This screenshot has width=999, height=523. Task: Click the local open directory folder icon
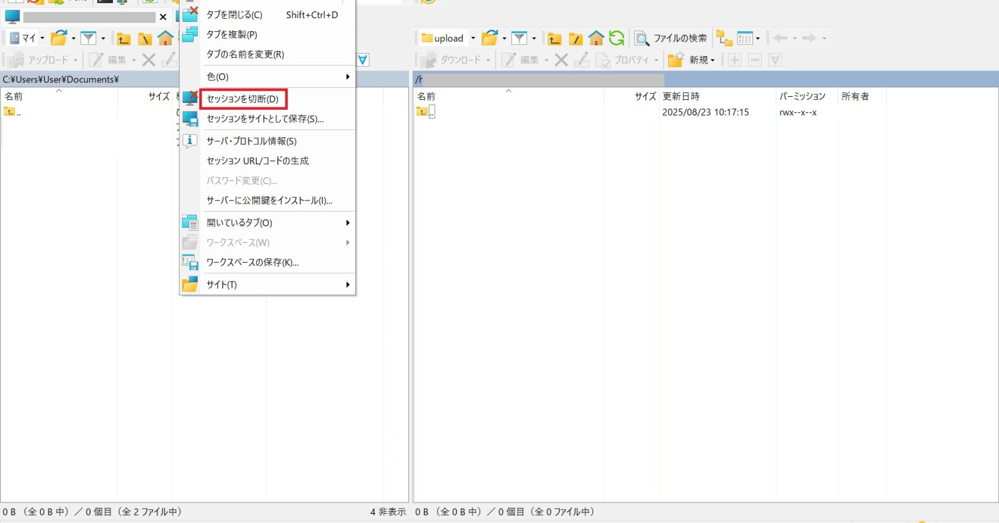pos(59,38)
